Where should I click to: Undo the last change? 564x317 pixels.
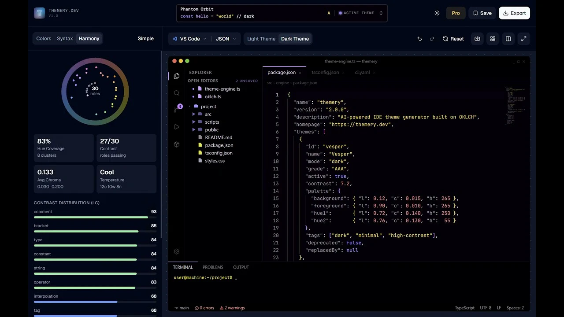coord(419,39)
